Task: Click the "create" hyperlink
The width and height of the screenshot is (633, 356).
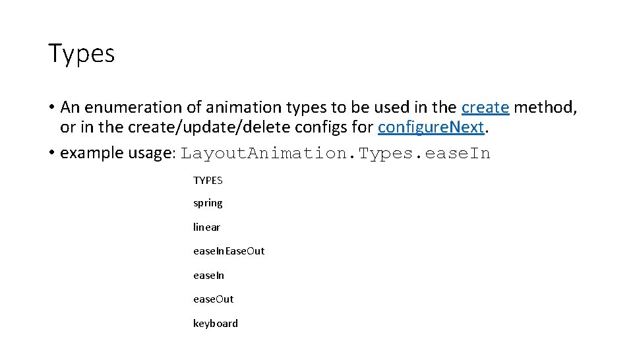Action: coord(485,107)
